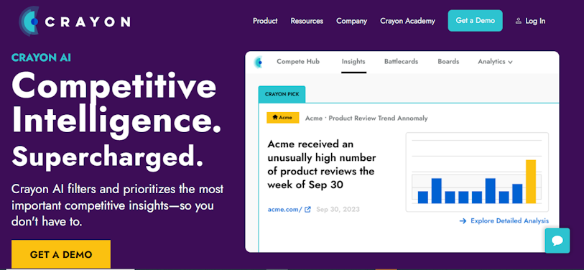Select the Boards tab
The width and height of the screenshot is (584, 270).
point(448,62)
